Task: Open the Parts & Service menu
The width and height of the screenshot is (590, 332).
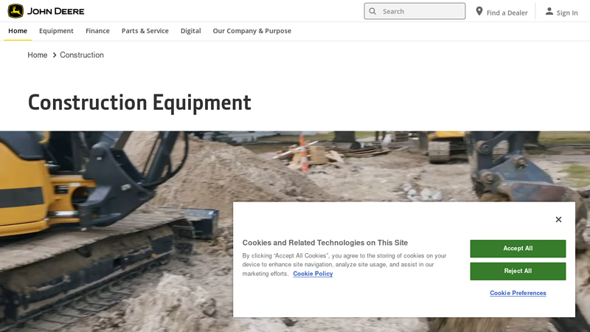Action: (x=145, y=31)
